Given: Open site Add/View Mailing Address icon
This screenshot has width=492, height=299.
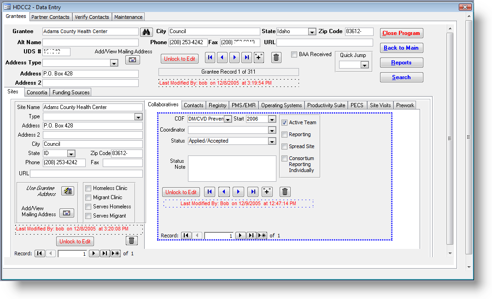Looking at the screenshot, I should [x=66, y=213].
